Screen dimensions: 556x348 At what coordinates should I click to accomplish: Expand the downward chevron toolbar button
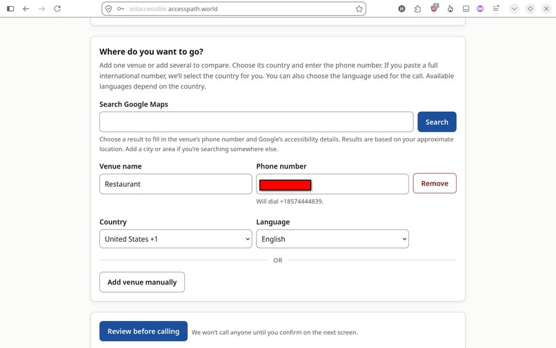click(514, 9)
